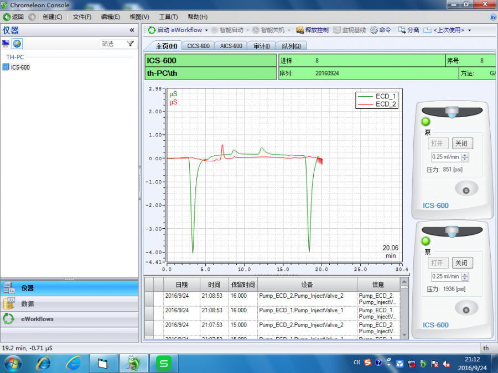The height and width of the screenshot is (373, 498).
Task: Expand the <上次使用> layout dropdown
Action: pos(469,30)
